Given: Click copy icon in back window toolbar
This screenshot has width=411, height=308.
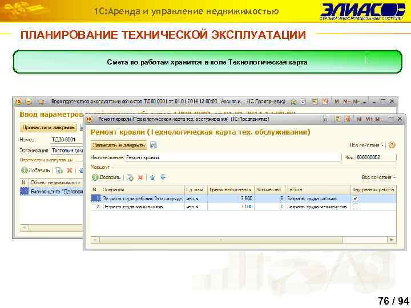Looking at the screenshot, I should click(59, 170).
